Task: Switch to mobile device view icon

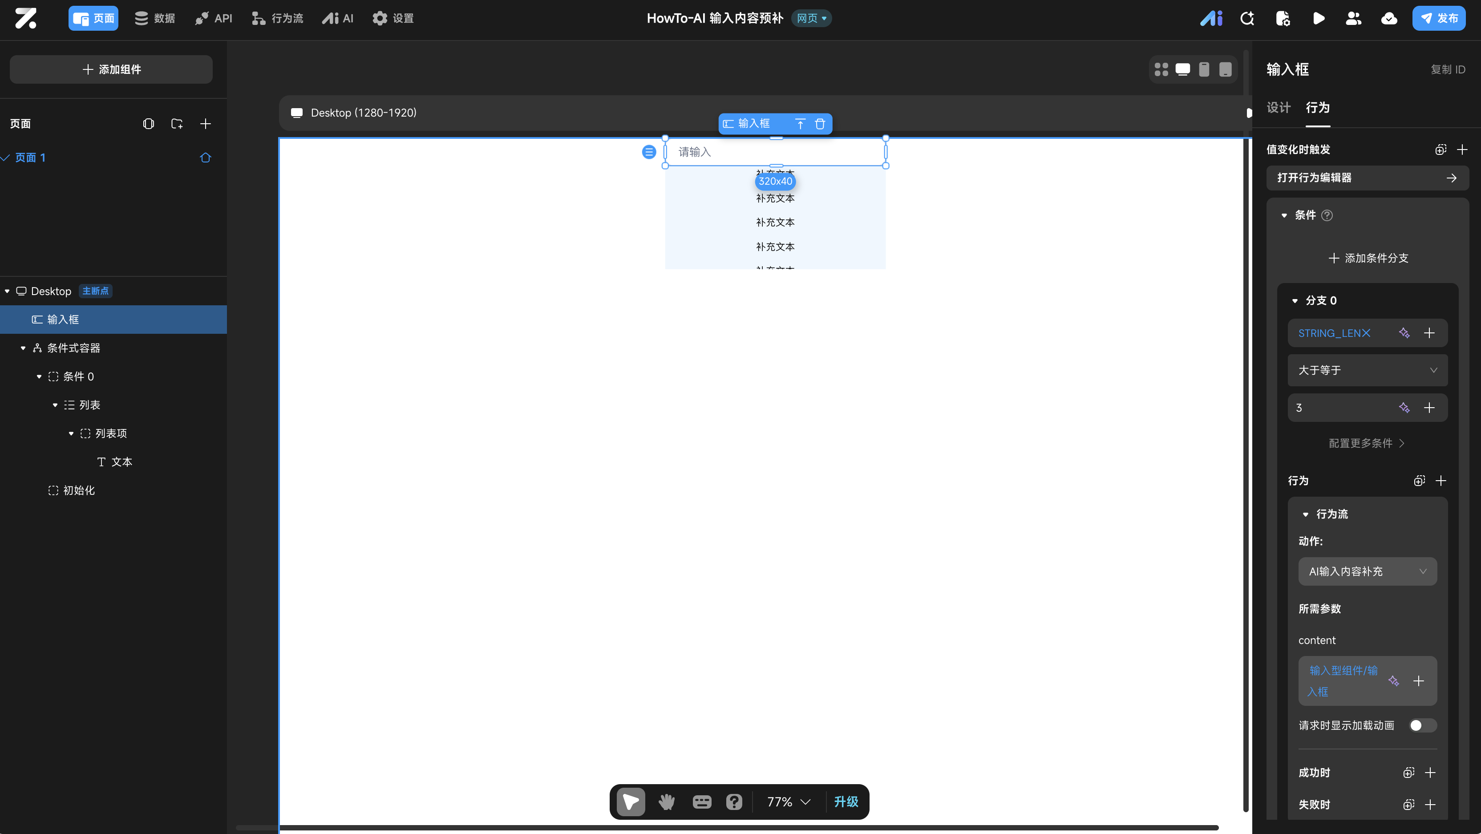Action: tap(1204, 69)
